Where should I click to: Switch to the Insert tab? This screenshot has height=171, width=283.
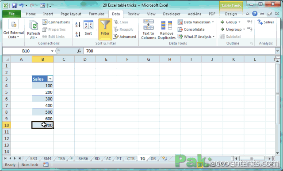(x=48, y=14)
